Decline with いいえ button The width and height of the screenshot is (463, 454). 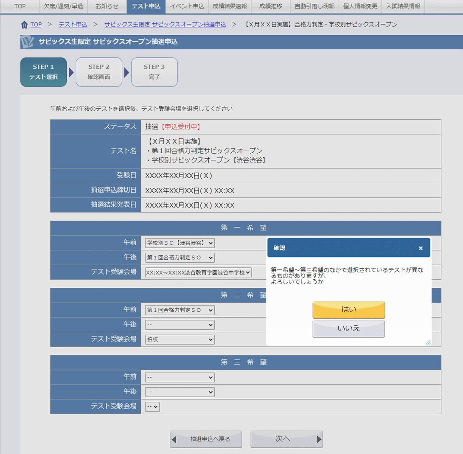349,328
